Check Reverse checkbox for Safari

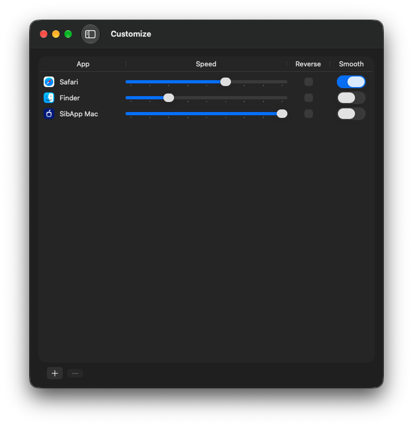click(309, 82)
